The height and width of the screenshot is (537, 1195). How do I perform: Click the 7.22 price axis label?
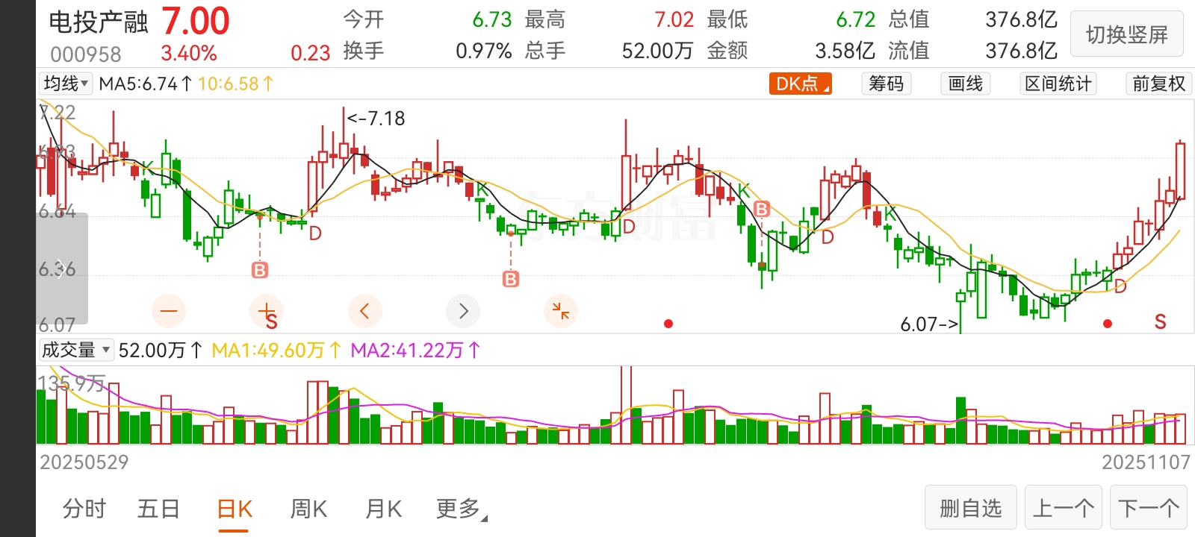pyautogui.click(x=58, y=113)
